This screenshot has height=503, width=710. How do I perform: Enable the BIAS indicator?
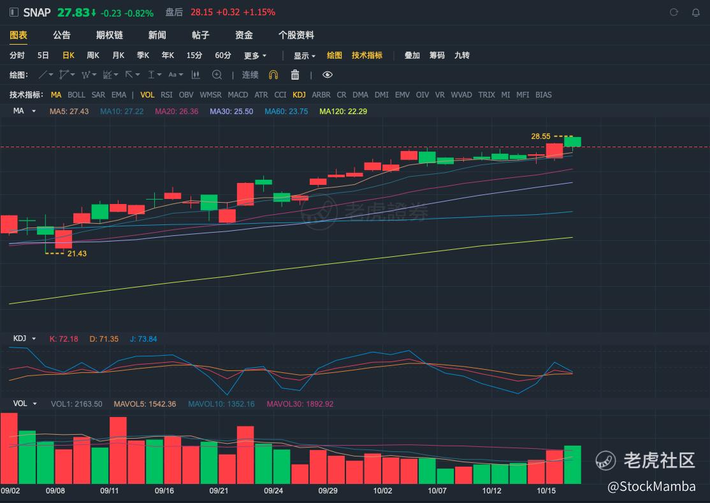[544, 94]
